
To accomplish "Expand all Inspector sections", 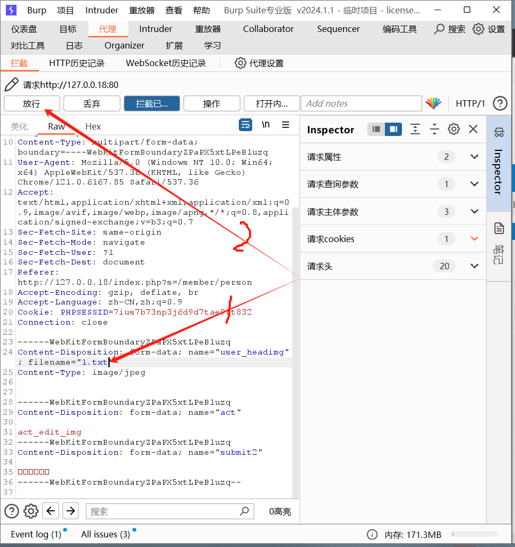I will (x=415, y=129).
